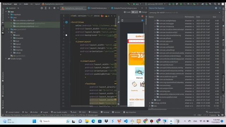Viewport: 226px width, 127px height.
Task: Open the TODO tool window
Action: pyautogui.click(x=82, y=112)
